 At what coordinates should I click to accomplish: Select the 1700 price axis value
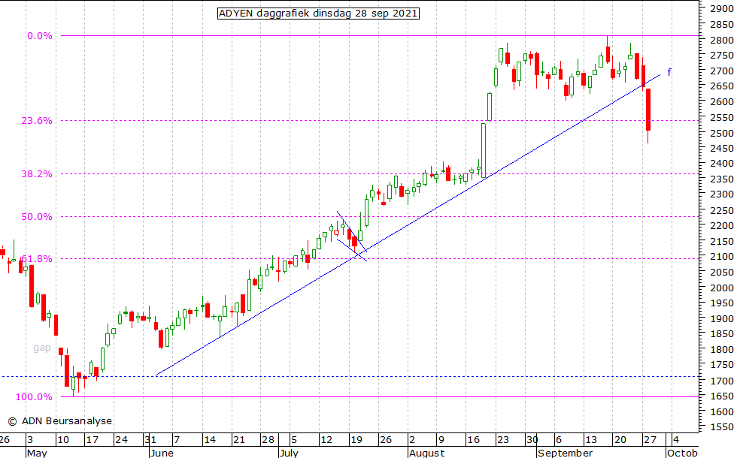click(x=722, y=381)
